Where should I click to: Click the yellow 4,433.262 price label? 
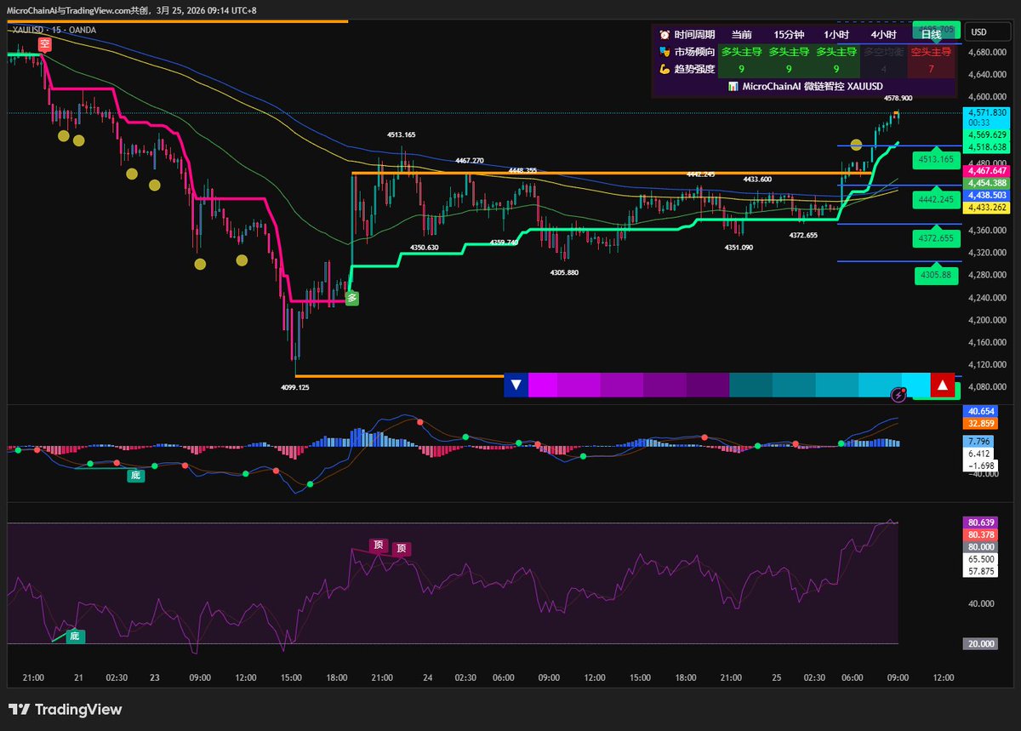click(x=988, y=207)
